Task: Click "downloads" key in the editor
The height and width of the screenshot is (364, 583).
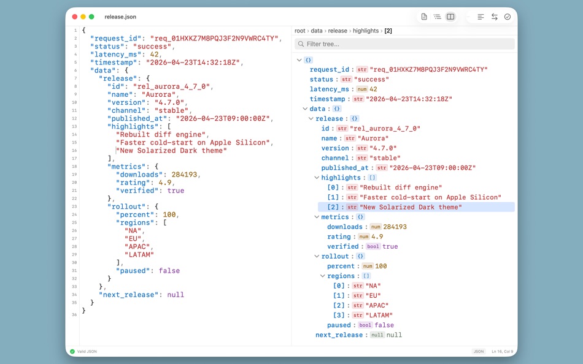Action: pos(139,175)
